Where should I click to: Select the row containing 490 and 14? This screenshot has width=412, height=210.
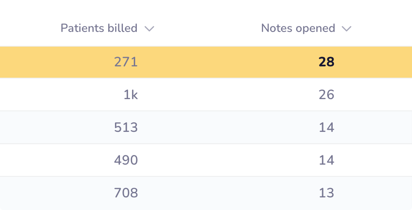click(227, 160)
